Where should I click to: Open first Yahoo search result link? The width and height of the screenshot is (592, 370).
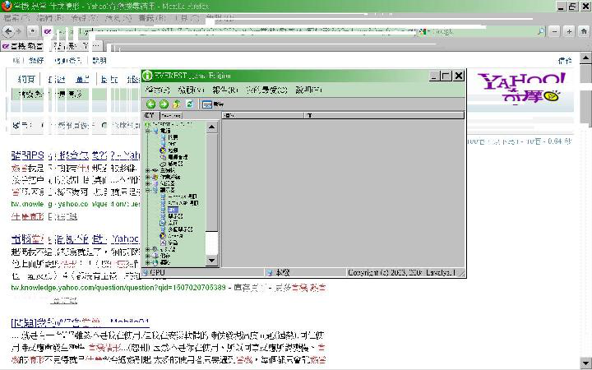76,155
